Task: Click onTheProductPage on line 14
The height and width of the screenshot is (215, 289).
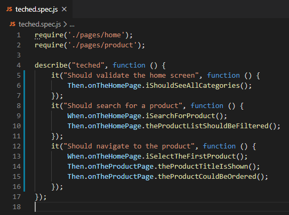Action: click(121, 167)
